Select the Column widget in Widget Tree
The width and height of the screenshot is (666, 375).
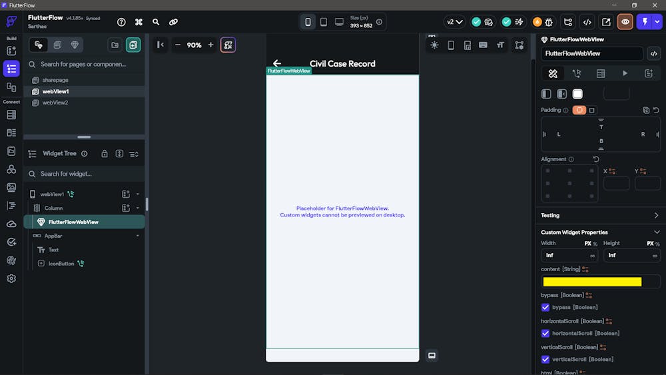coord(53,208)
